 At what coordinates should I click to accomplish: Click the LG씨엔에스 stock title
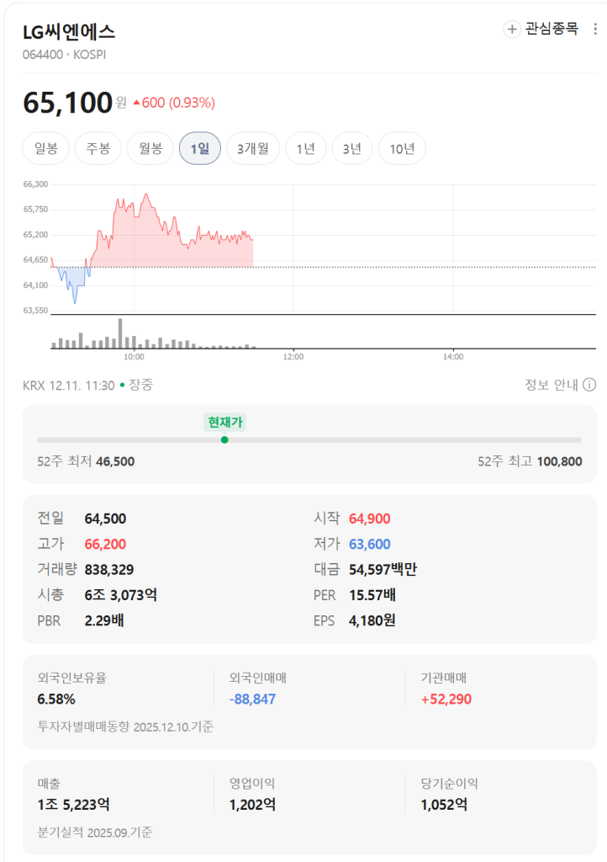click(x=69, y=32)
